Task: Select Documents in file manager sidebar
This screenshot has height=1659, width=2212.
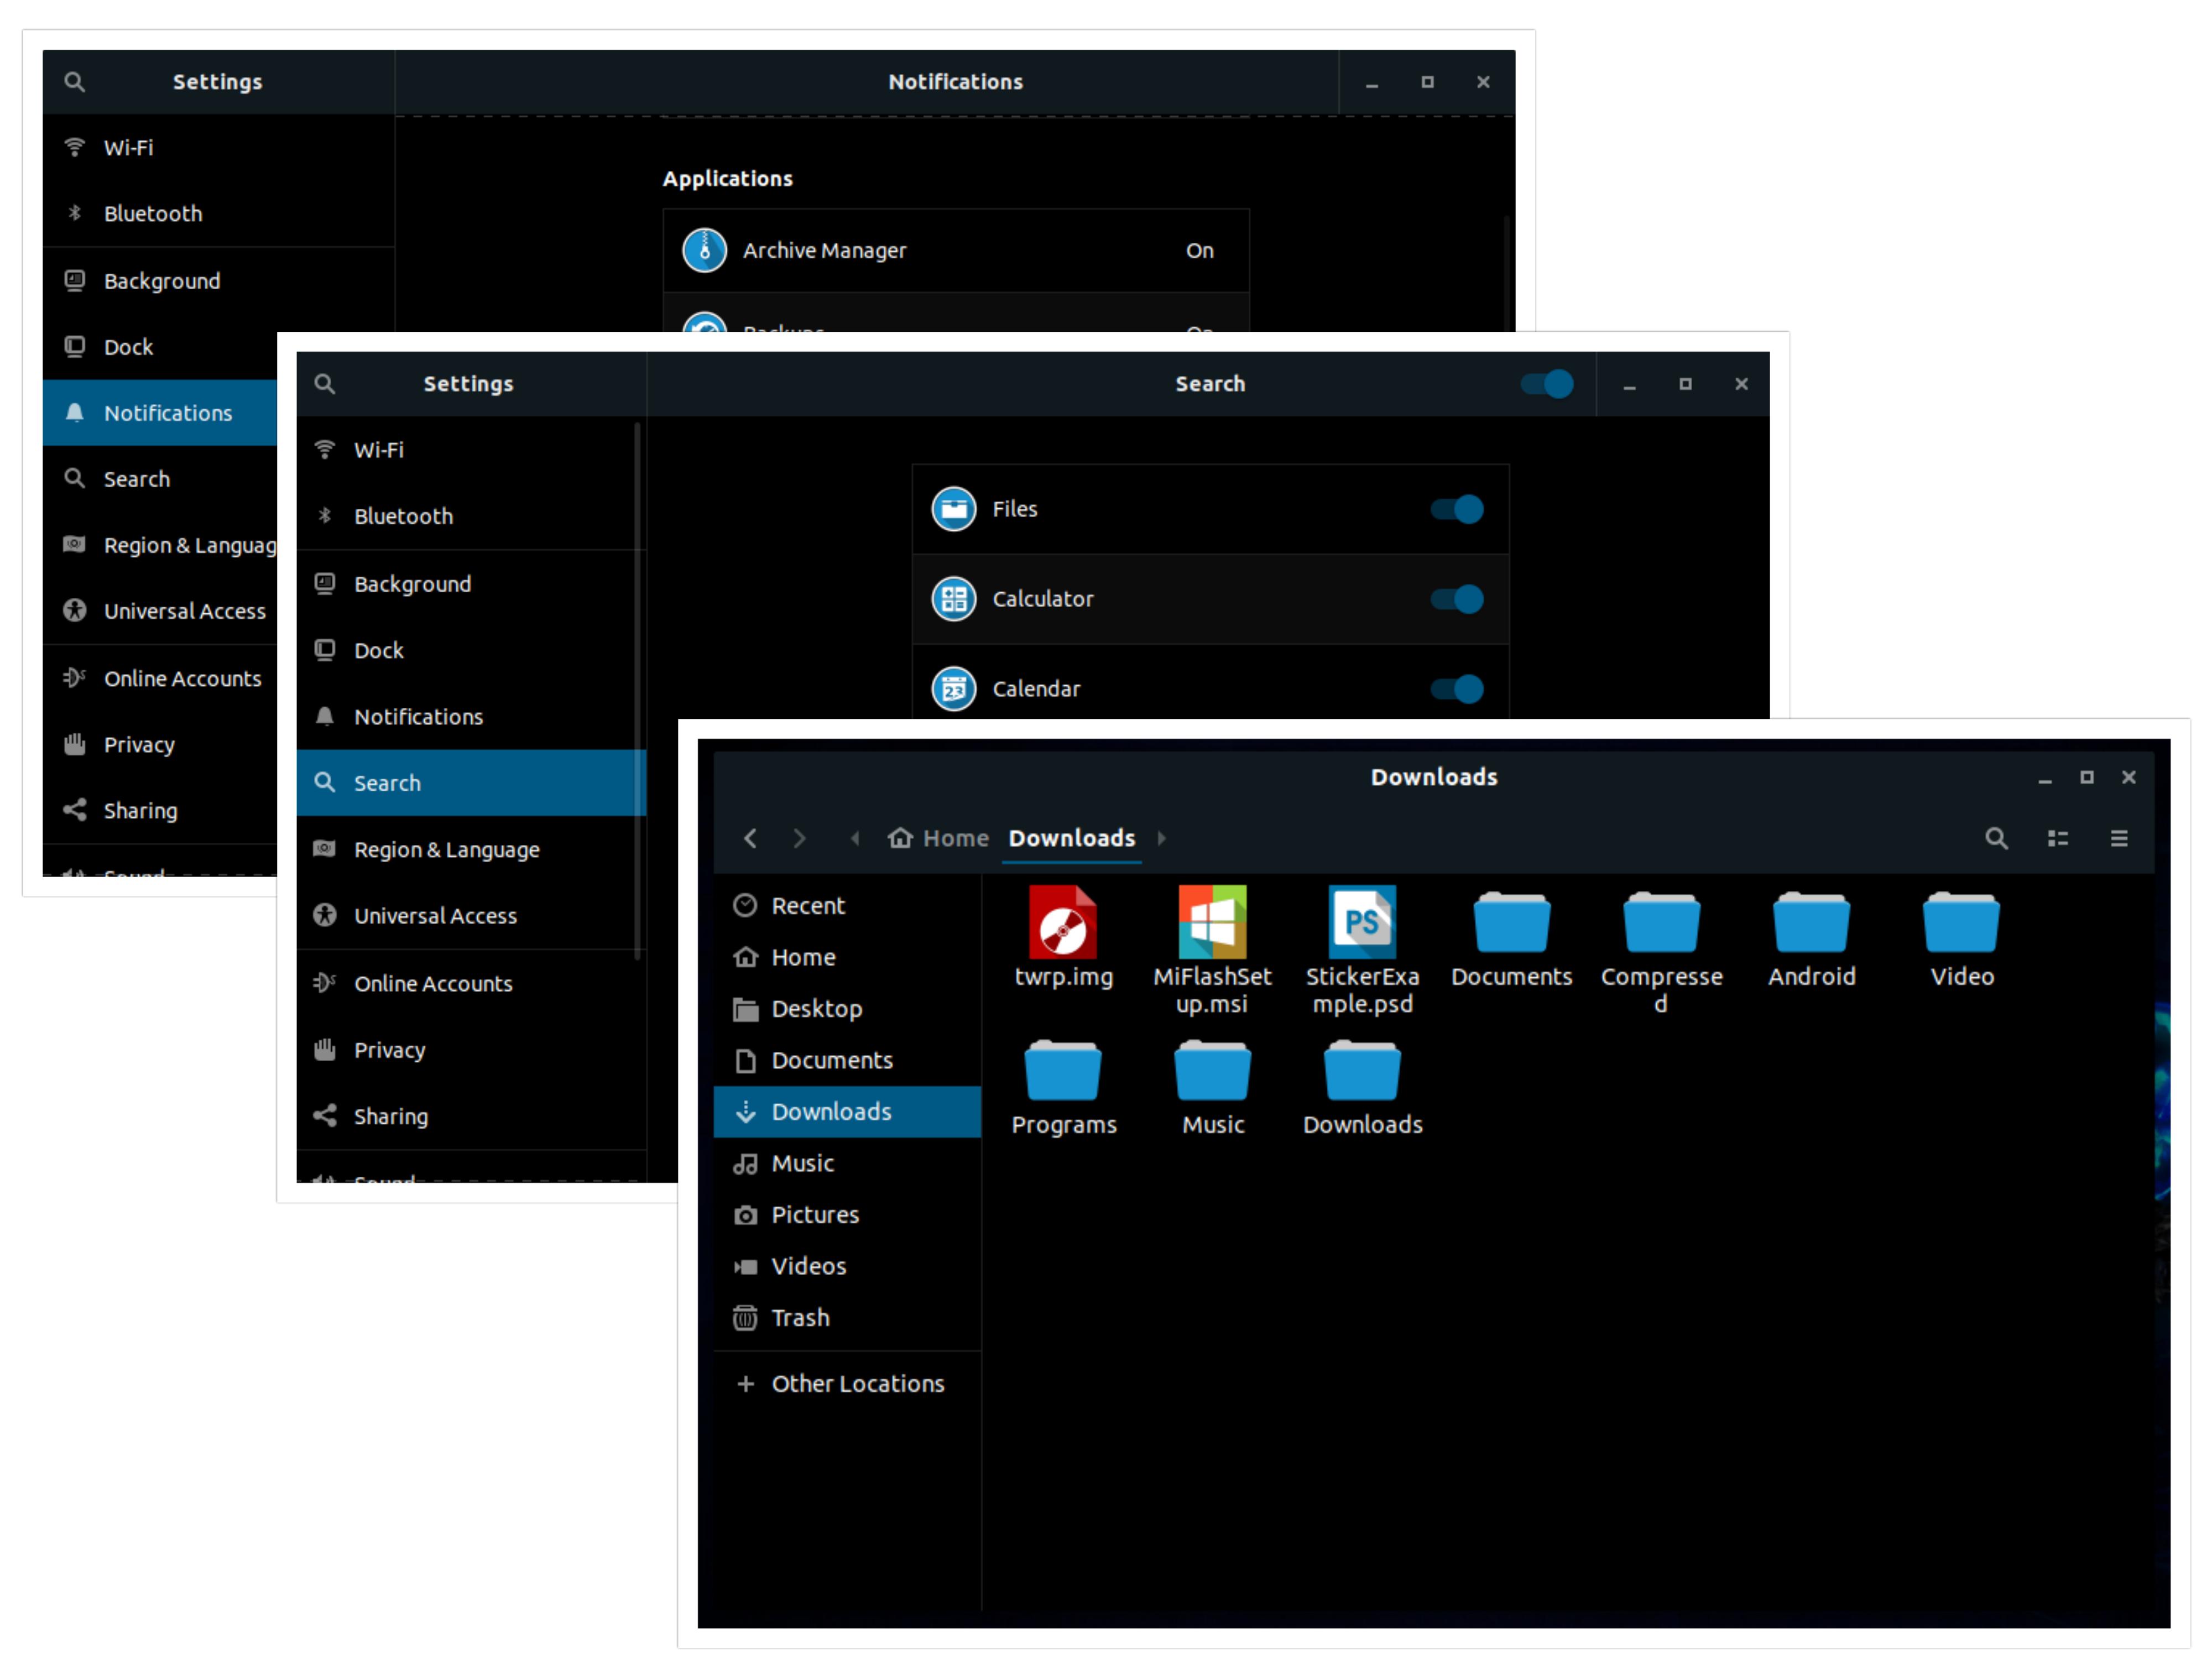Action: click(x=847, y=1060)
